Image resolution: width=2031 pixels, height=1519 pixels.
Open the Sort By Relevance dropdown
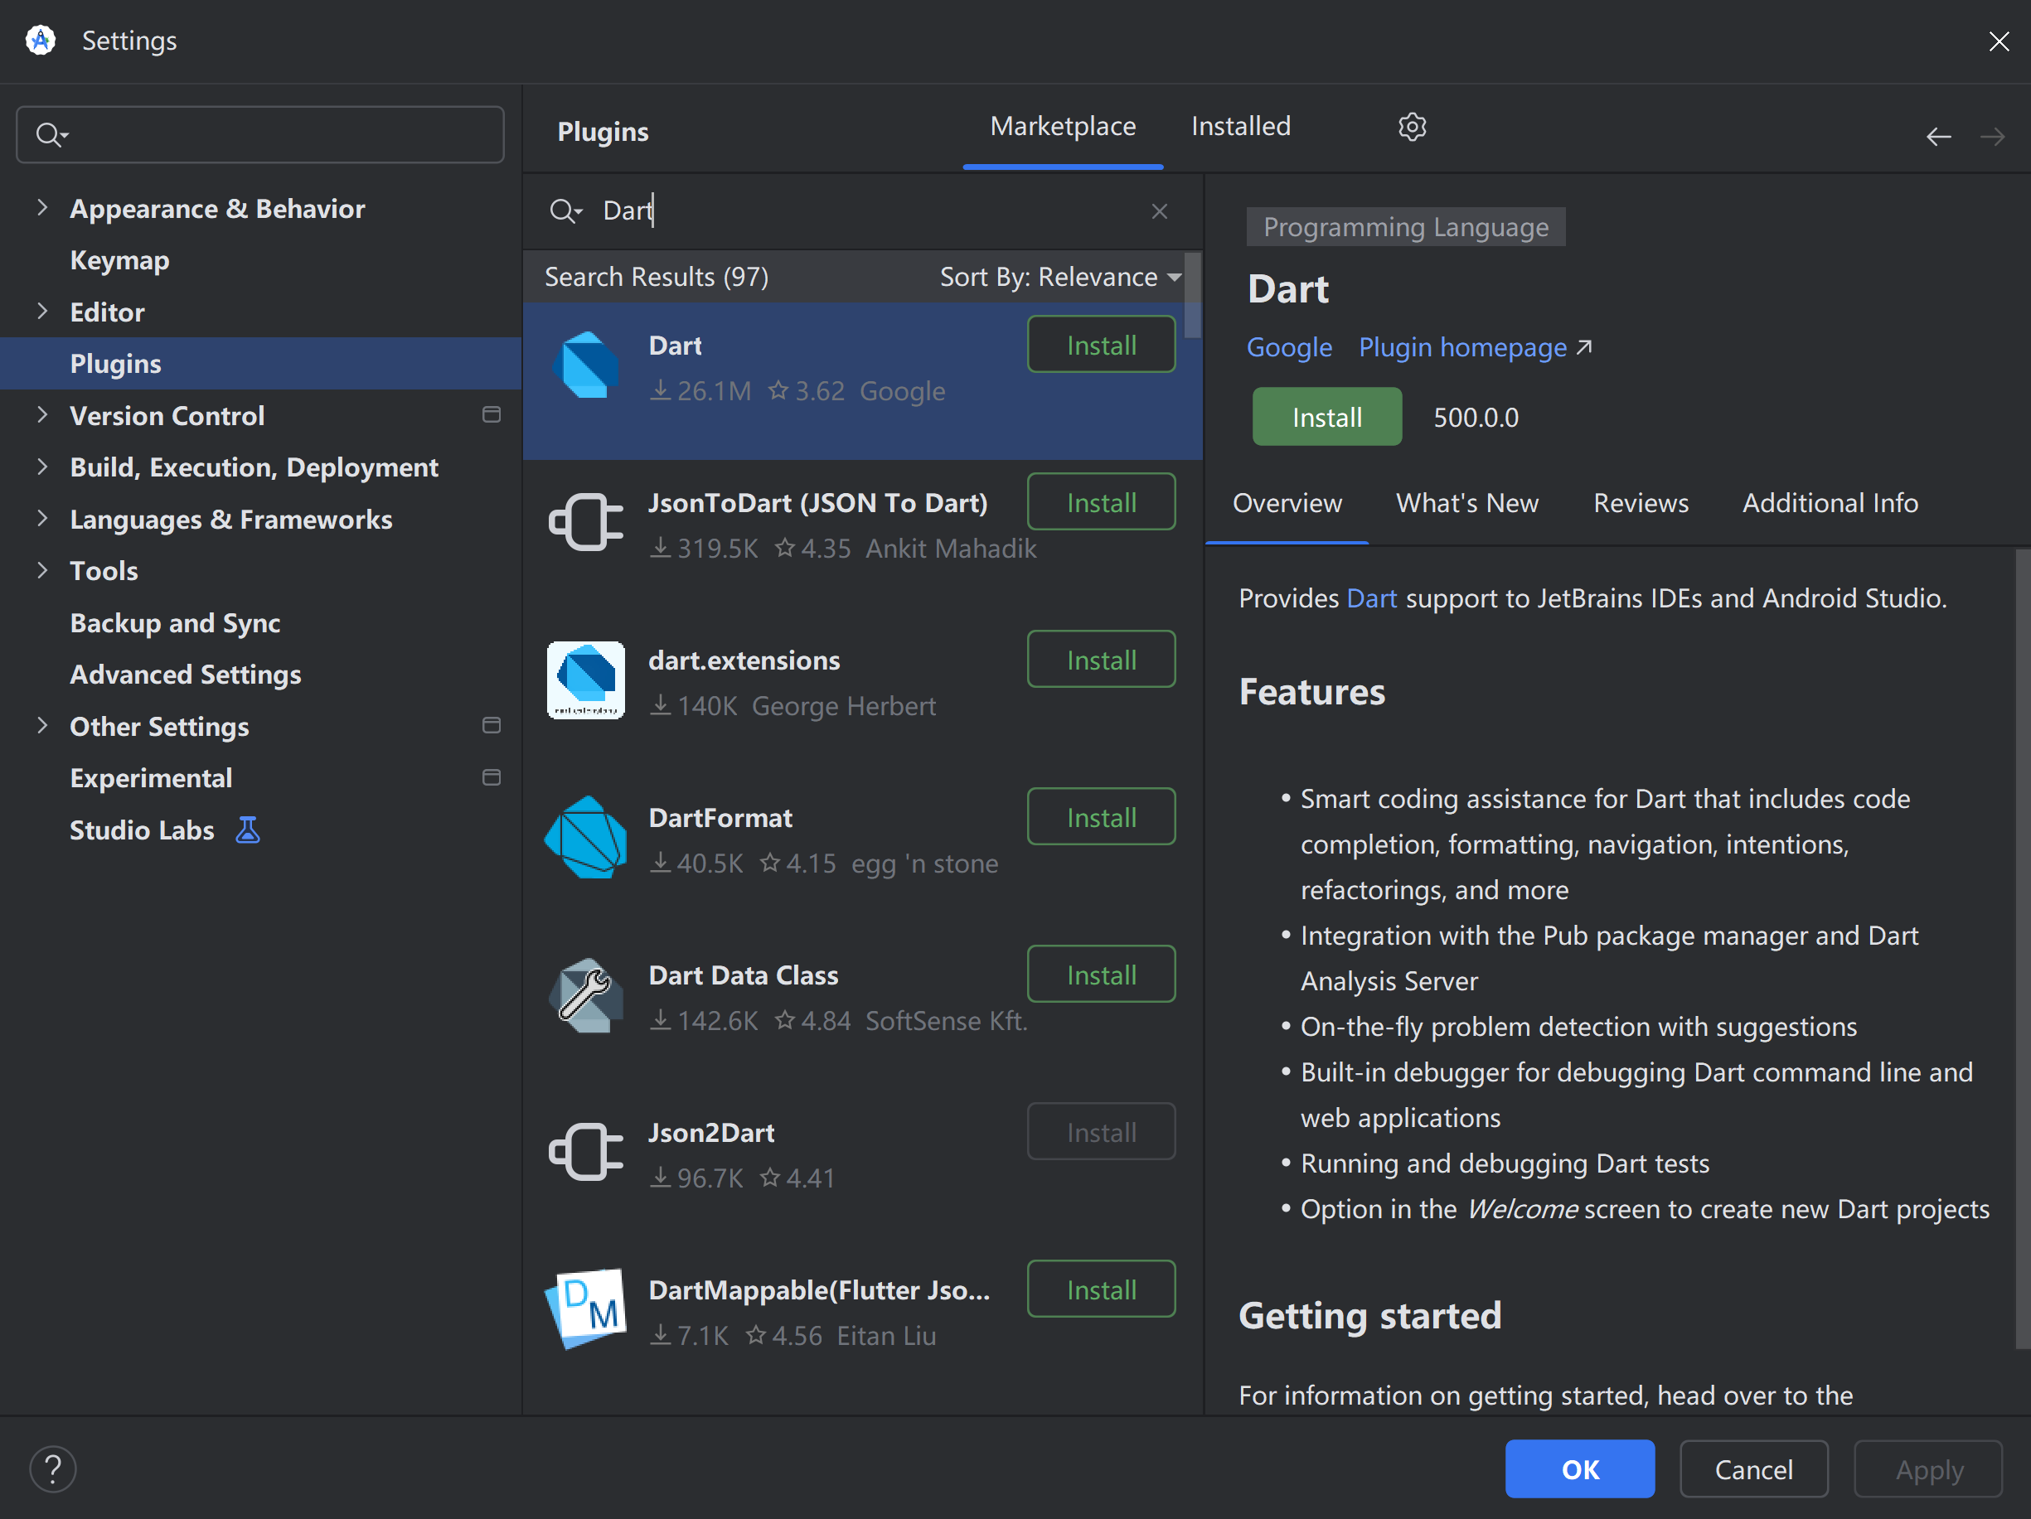pos(1059,277)
